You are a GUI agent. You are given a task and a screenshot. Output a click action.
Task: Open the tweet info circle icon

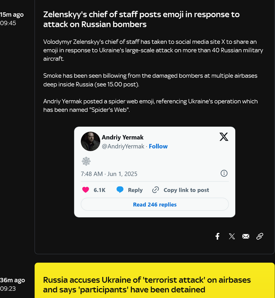[224, 173]
